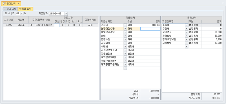Click the 공제액계 total 166,820
Screen dimensions: 226x104
(x=212, y=94)
